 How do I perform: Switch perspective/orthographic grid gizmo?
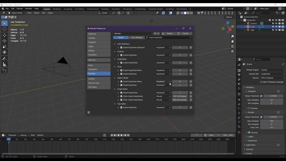pos(232,51)
